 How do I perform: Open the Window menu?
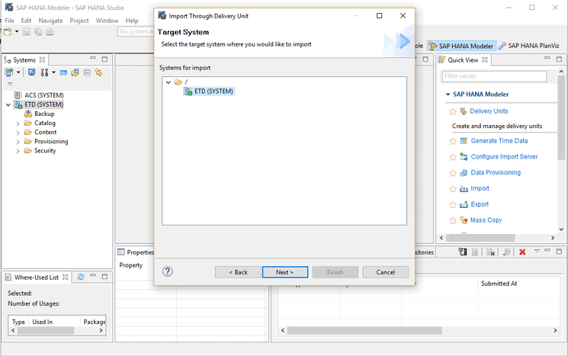click(x=107, y=21)
